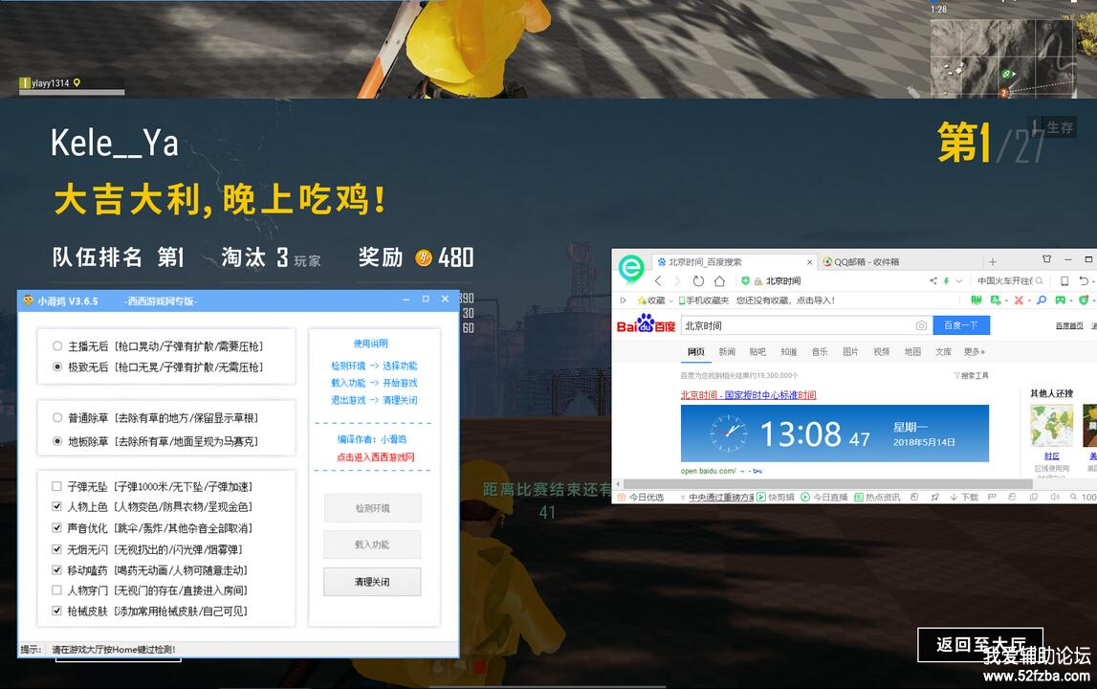This screenshot has width=1097, height=689.
Task: Click the green shield security icon in address bar
Action: 746,280
